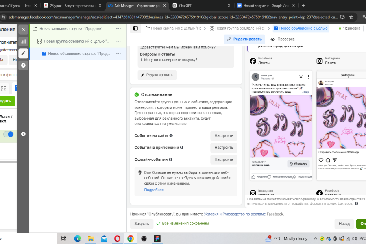Expand ad text with "Ещё" link

(306, 92)
